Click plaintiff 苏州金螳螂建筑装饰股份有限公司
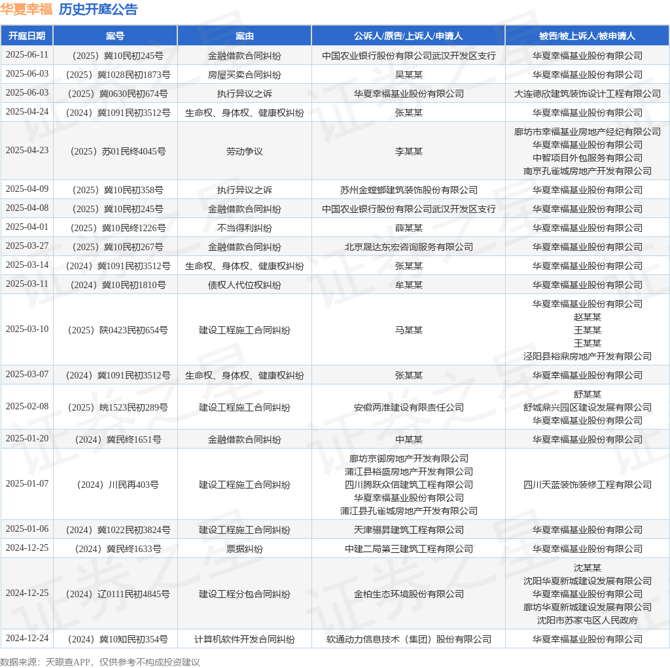Viewport: 670px width, 668px height. point(408,190)
